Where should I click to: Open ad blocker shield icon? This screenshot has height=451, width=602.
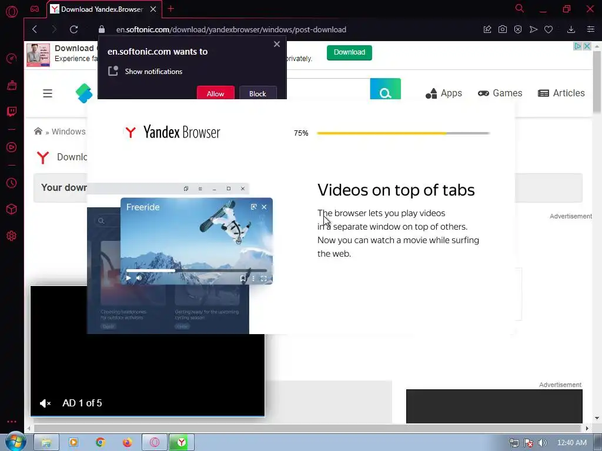(x=518, y=29)
